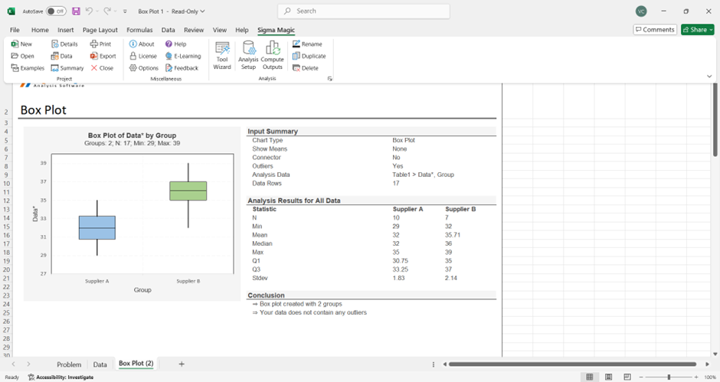Add a new sheet with plus button
Screen dimensions: 720x382
[x=182, y=364]
